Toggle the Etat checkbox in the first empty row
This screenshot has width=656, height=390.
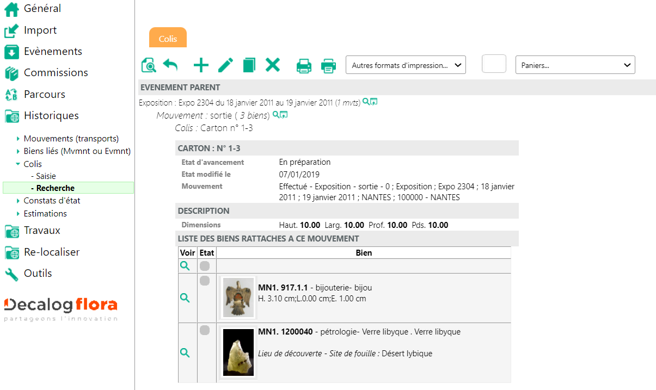point(205,266)
